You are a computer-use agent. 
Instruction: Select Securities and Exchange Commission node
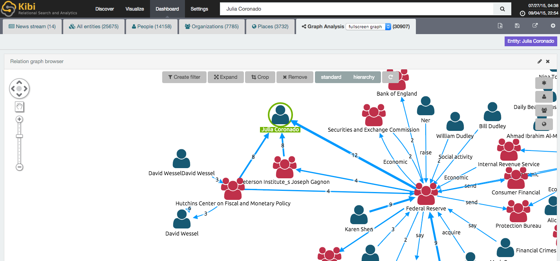374,115
